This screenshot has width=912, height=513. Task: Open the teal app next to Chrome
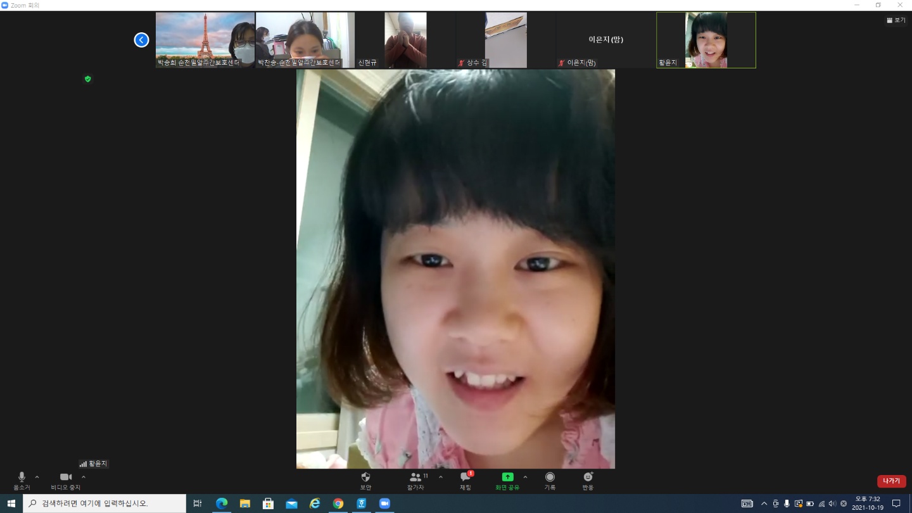pos(362,503)
